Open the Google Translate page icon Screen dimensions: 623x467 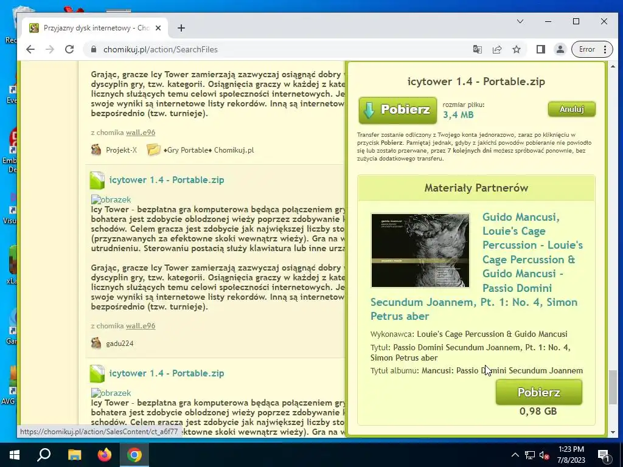(477, 49)
